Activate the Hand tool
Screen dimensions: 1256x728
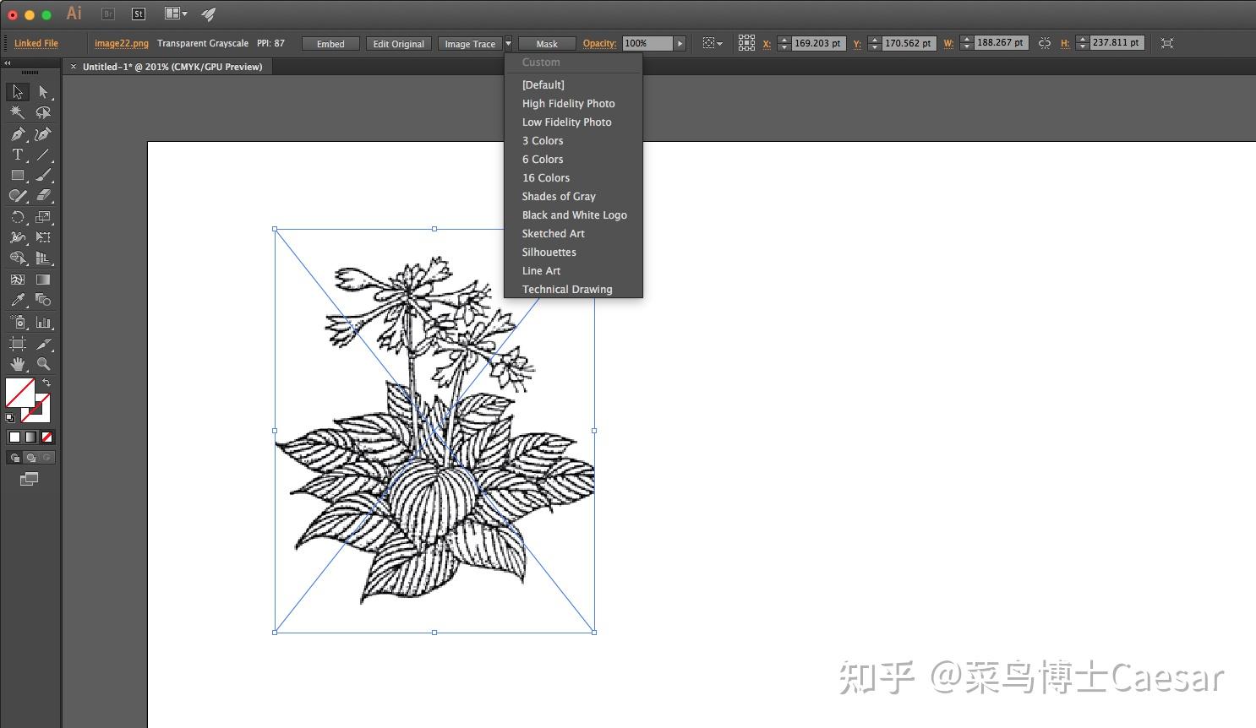coord(17,365)
